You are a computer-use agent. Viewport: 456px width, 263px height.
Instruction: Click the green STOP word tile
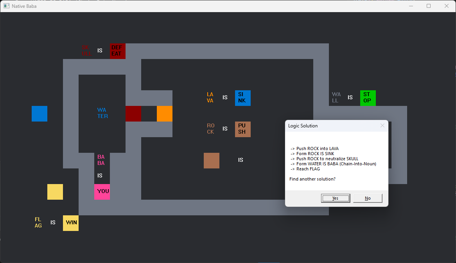coord(368,98)
